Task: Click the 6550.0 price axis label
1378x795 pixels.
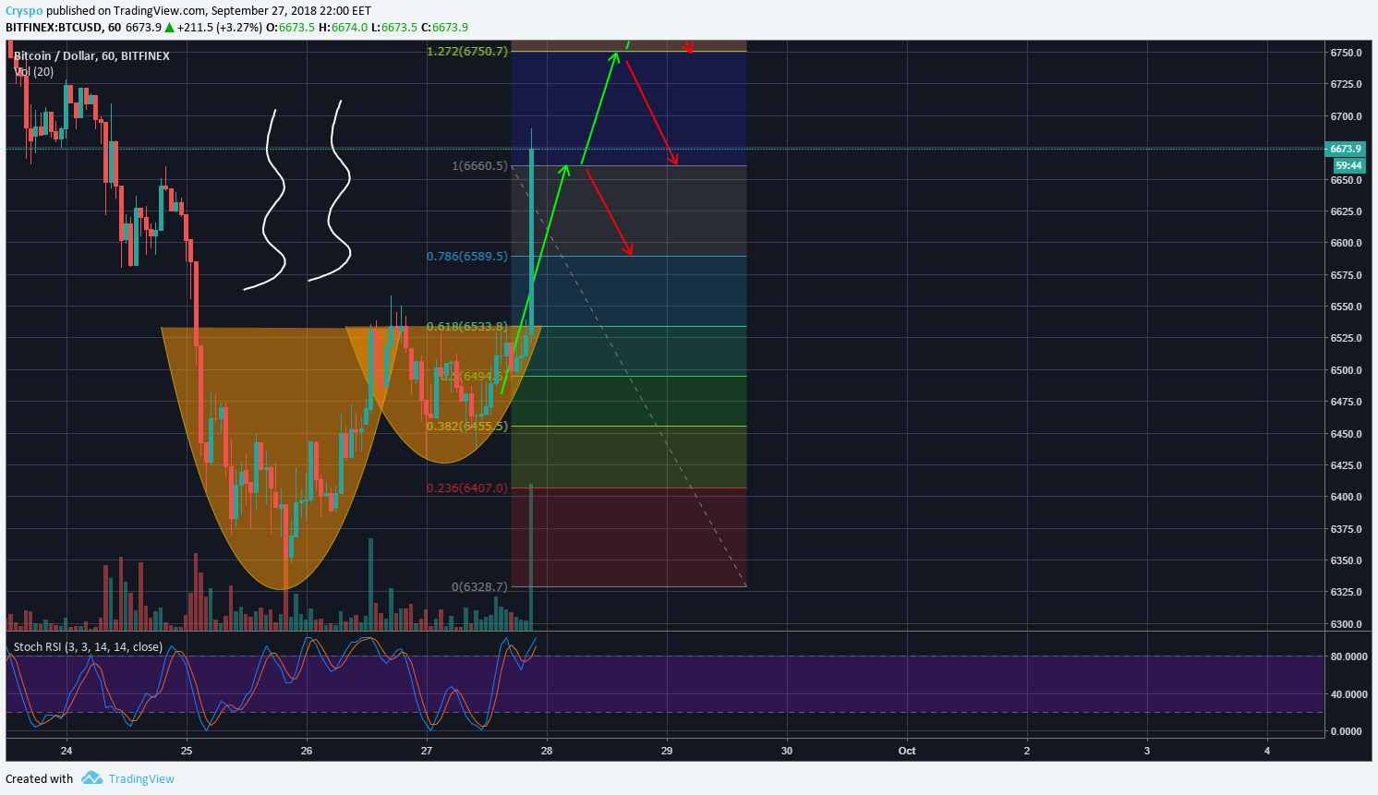Action: pos(1346,307)
